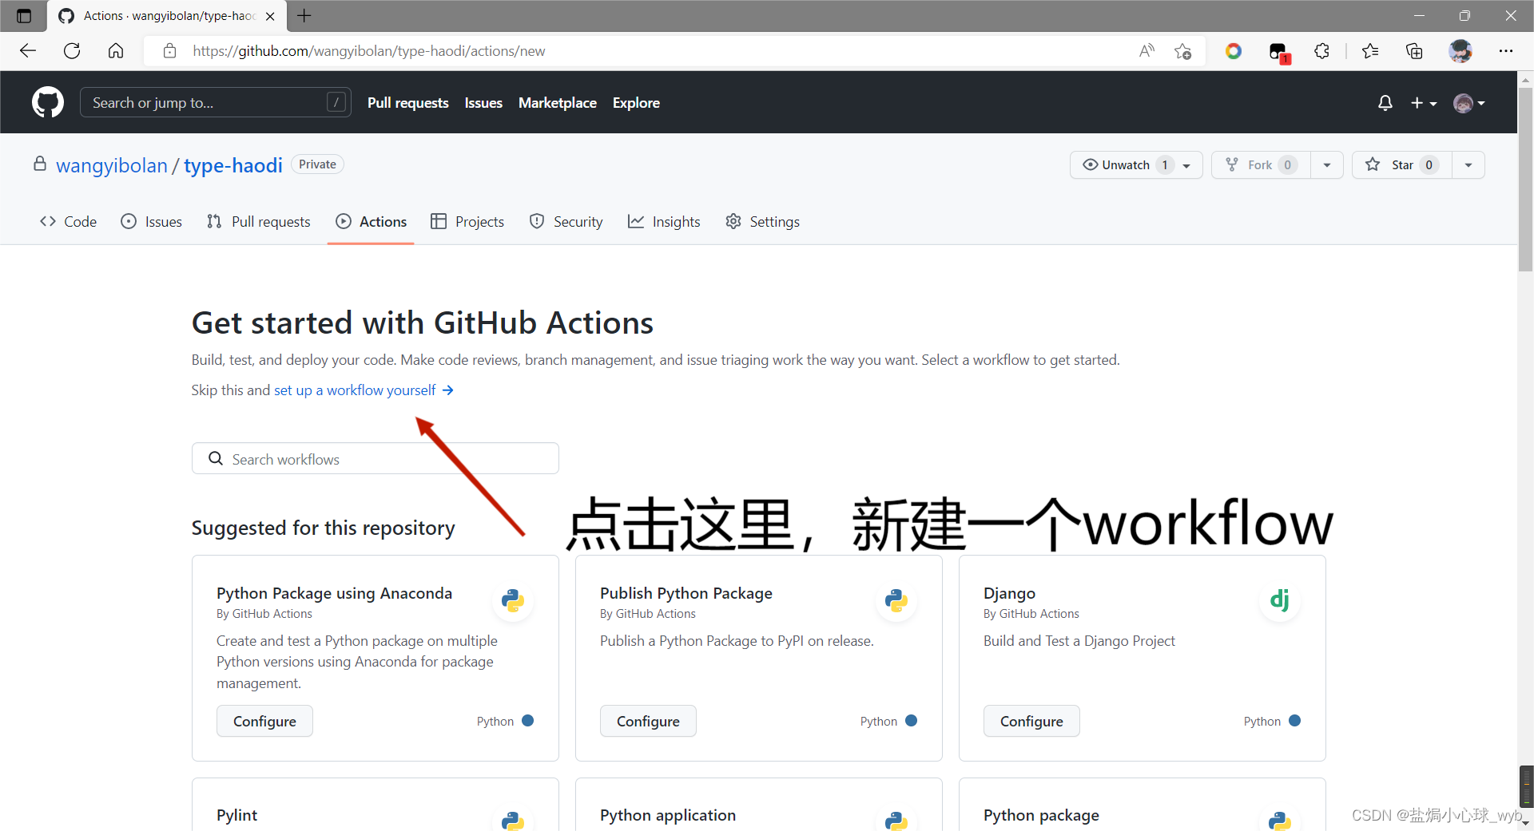The height and width of the screenshot is (831, 1534).
Task: Click the slash shortcut key icon in search
Action: point(336,102)
